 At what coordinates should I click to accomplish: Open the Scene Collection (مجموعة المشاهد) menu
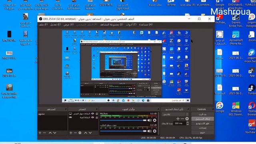[x=112, y=24]
